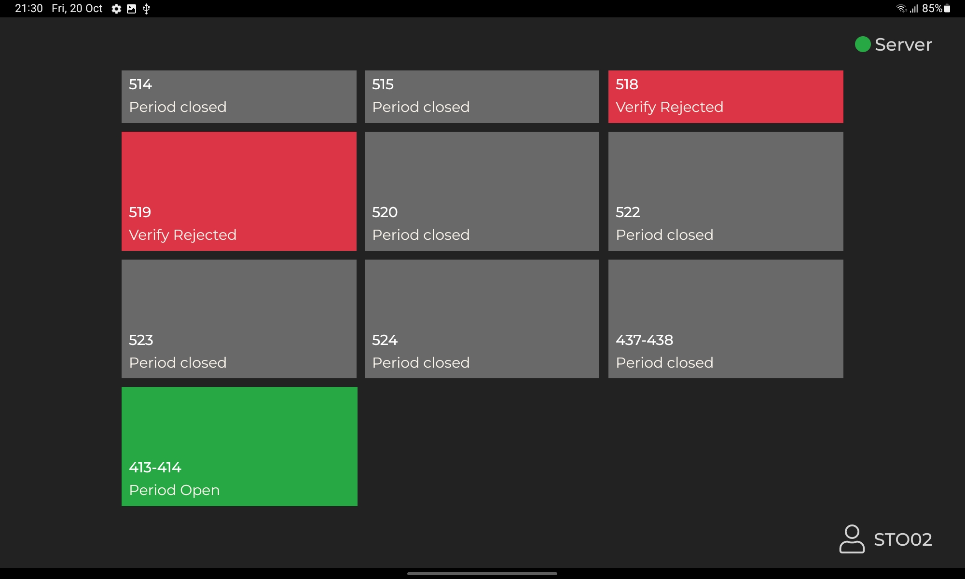Tap the green Server status indicator
This screenshot has height=579, width=965.
click(x=862, y=44)
